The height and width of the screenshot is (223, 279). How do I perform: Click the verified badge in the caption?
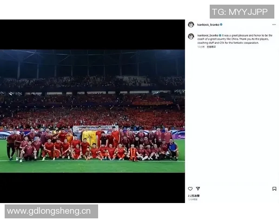tap(220, 35)
